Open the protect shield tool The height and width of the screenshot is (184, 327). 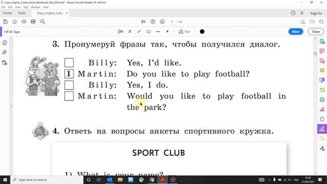point(322,119)
